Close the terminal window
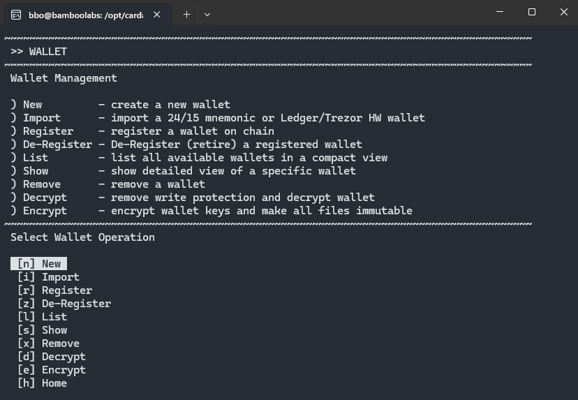 [563, 12]
